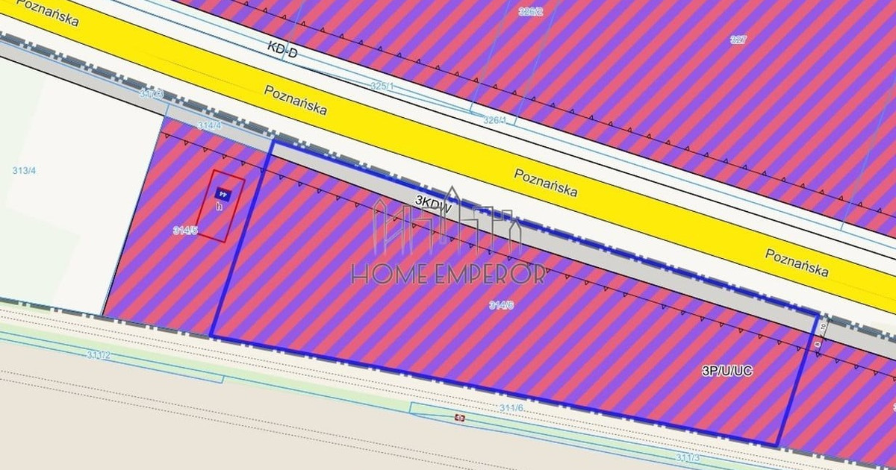Click parcel label 314/4
The image size is (896, 470).
208,125
